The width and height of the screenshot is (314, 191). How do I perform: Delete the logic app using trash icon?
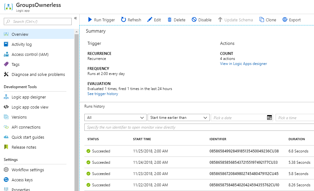click(170, 20)
